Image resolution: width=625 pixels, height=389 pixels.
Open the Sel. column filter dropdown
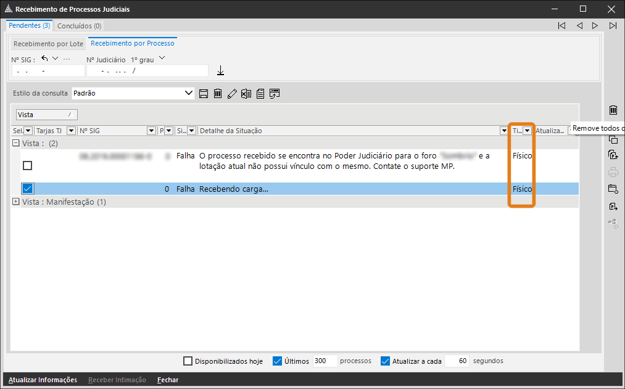tap(28, 131)
